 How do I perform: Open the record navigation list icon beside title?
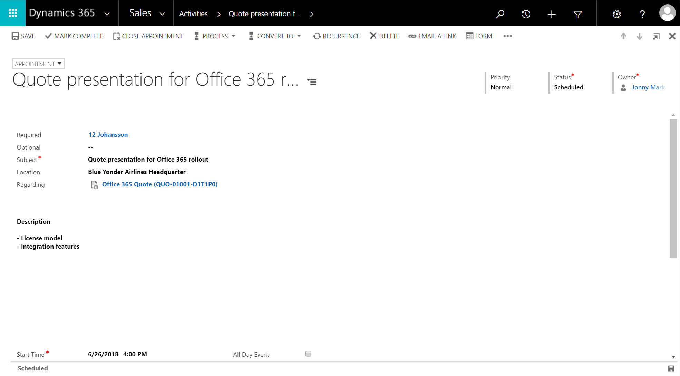pos(312,82)
